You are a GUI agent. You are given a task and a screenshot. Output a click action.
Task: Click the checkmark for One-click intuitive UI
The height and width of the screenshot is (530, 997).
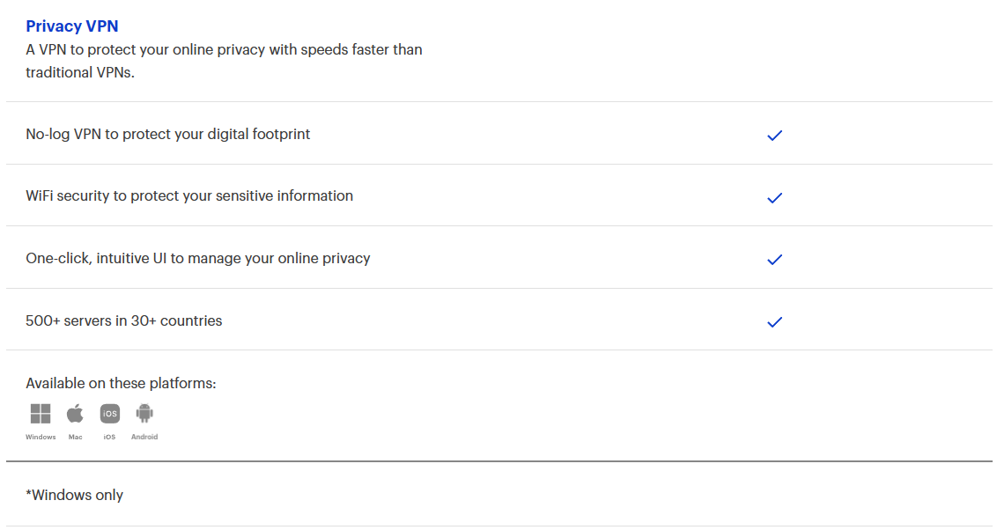(775, 260)
